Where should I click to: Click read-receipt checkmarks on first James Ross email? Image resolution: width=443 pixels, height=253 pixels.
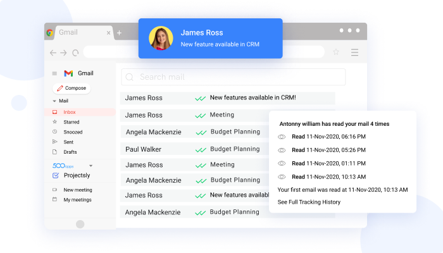tap(201, 99)
